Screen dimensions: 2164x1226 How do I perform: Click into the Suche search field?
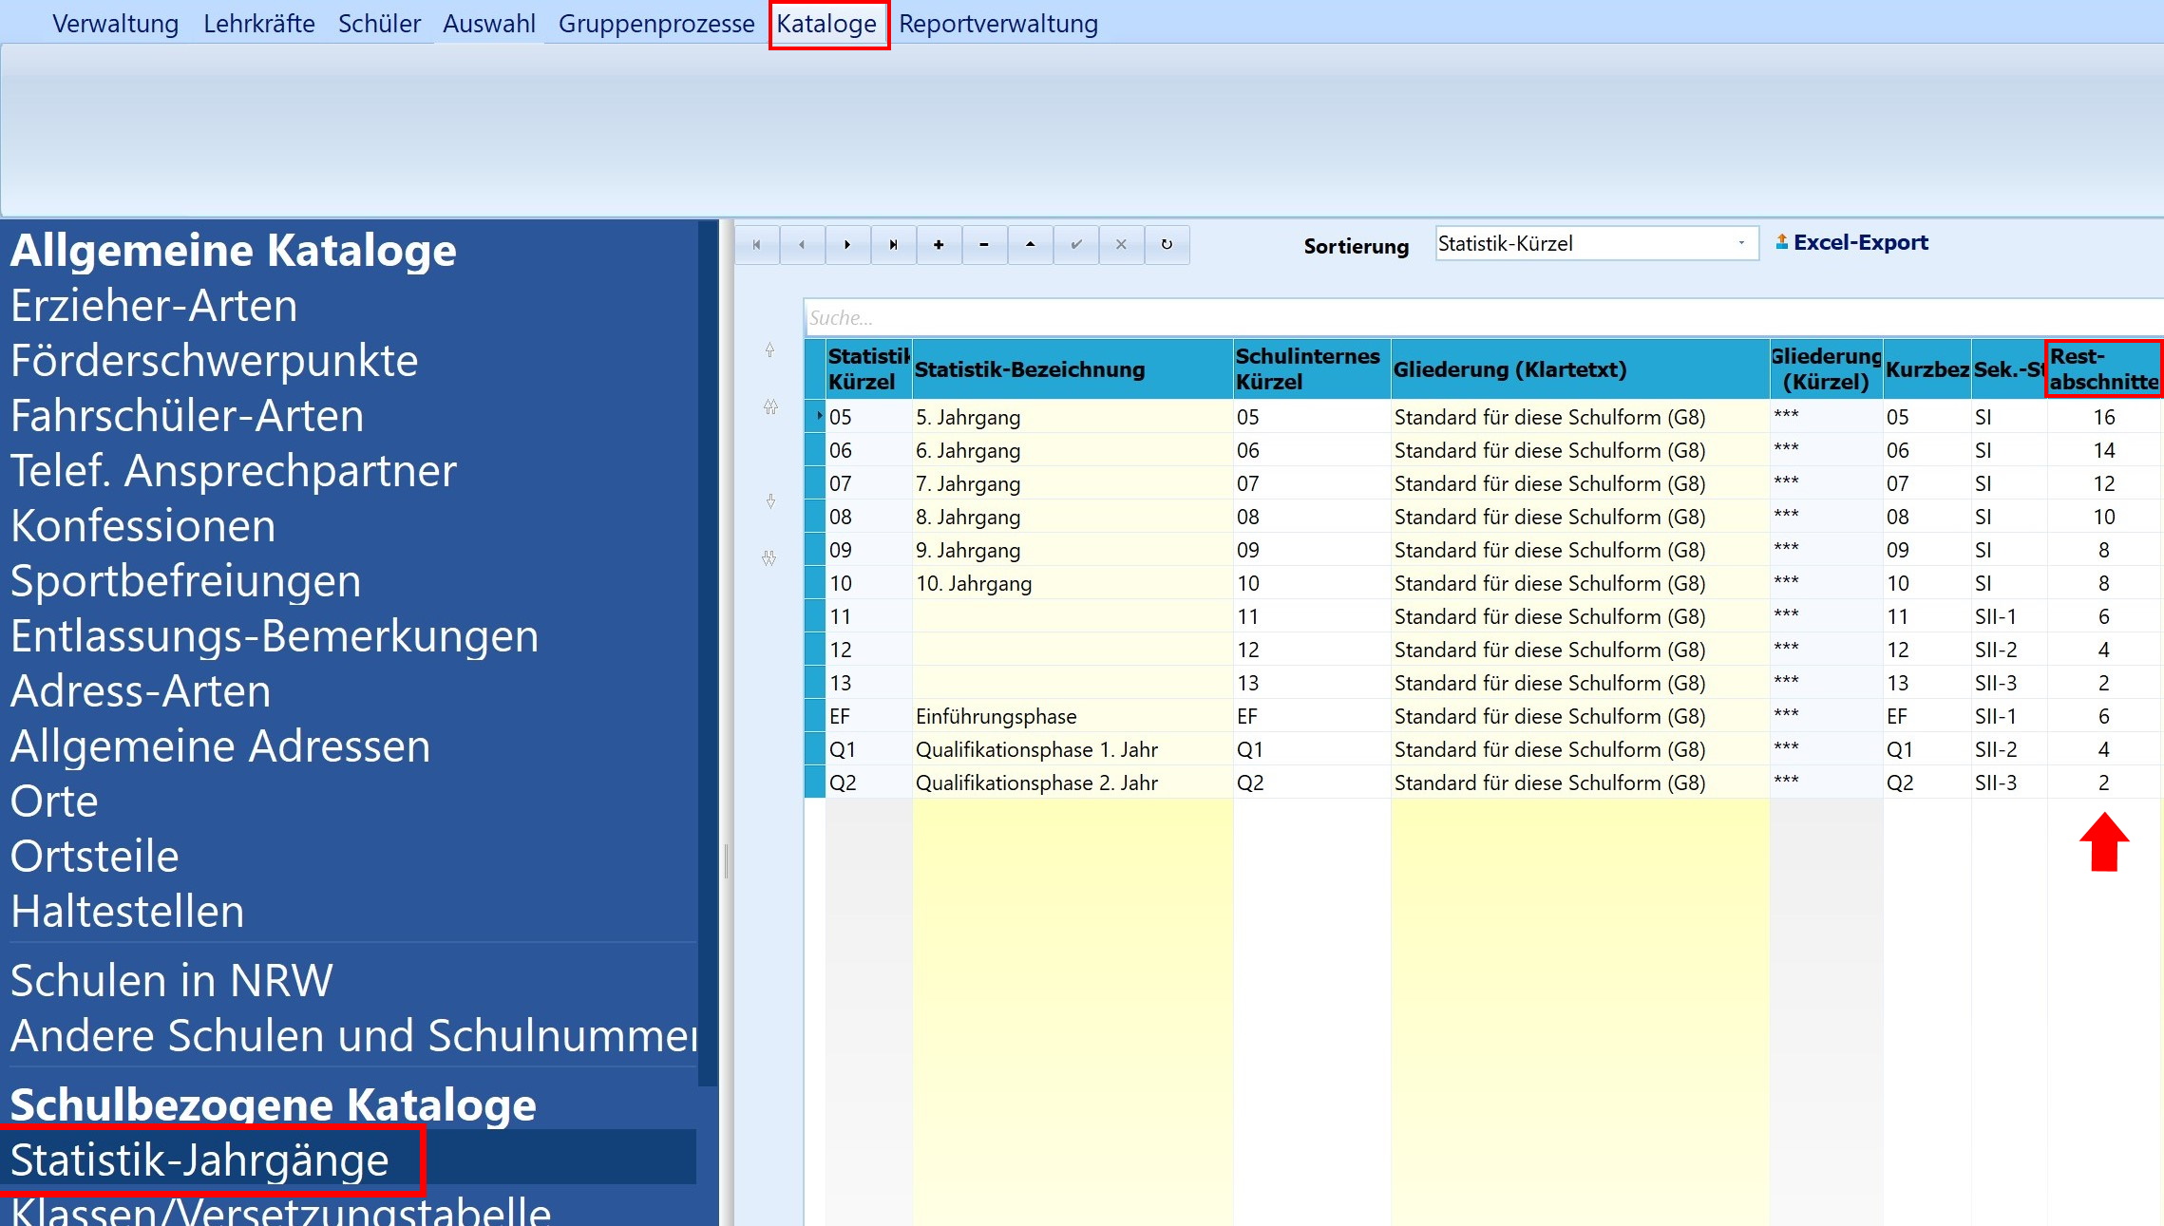[1484, 317]
